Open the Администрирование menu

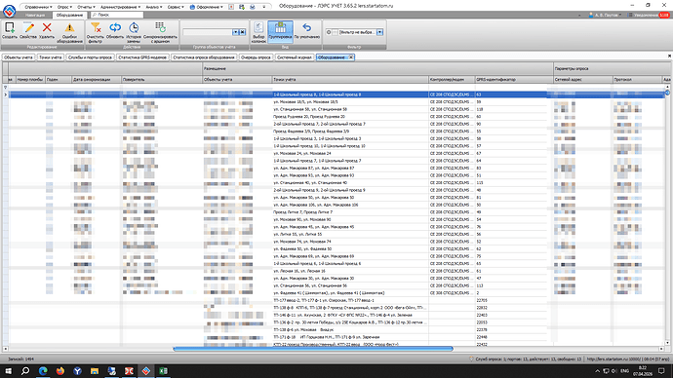coord(120,7)
